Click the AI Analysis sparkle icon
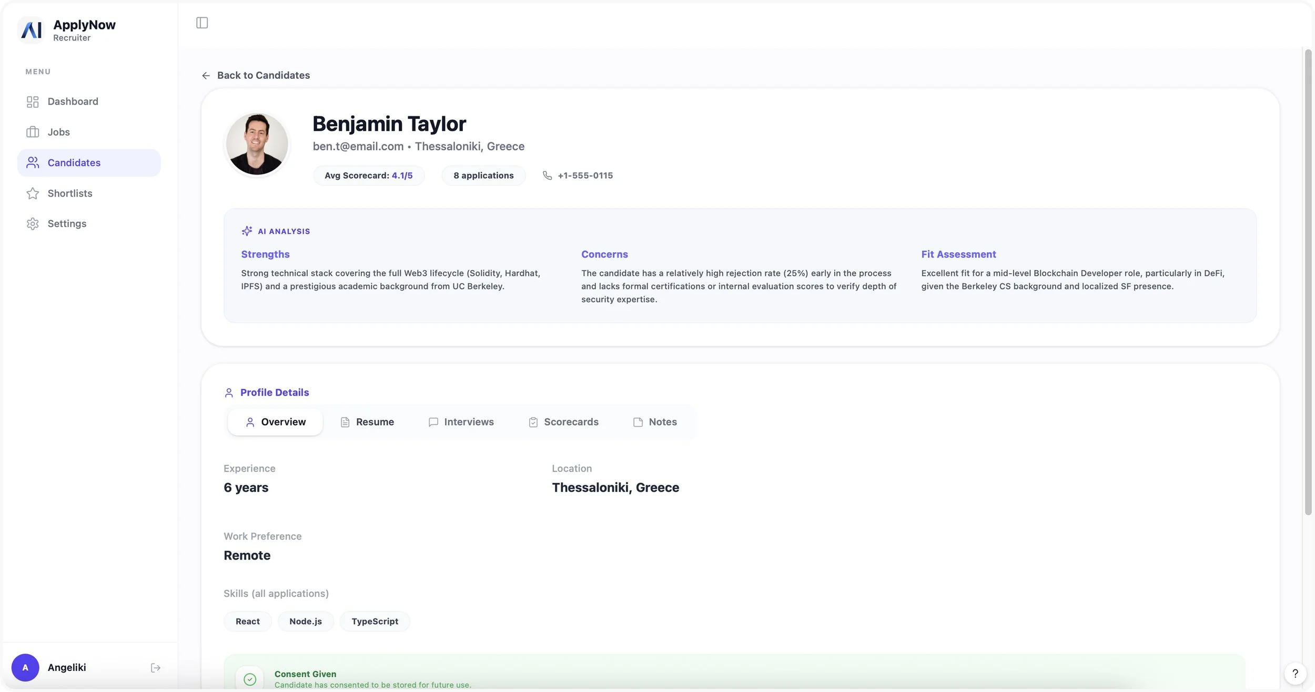The image size is (1315, 692). [x=247, y=231]
